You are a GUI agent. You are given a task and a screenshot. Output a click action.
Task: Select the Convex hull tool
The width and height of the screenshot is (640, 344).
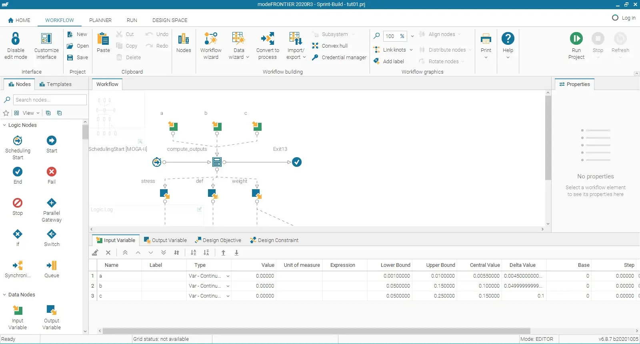330,46
